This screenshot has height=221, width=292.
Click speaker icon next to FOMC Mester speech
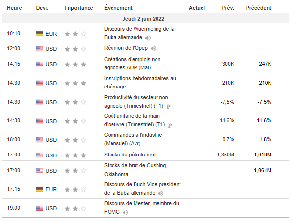[x=125, y=212]
